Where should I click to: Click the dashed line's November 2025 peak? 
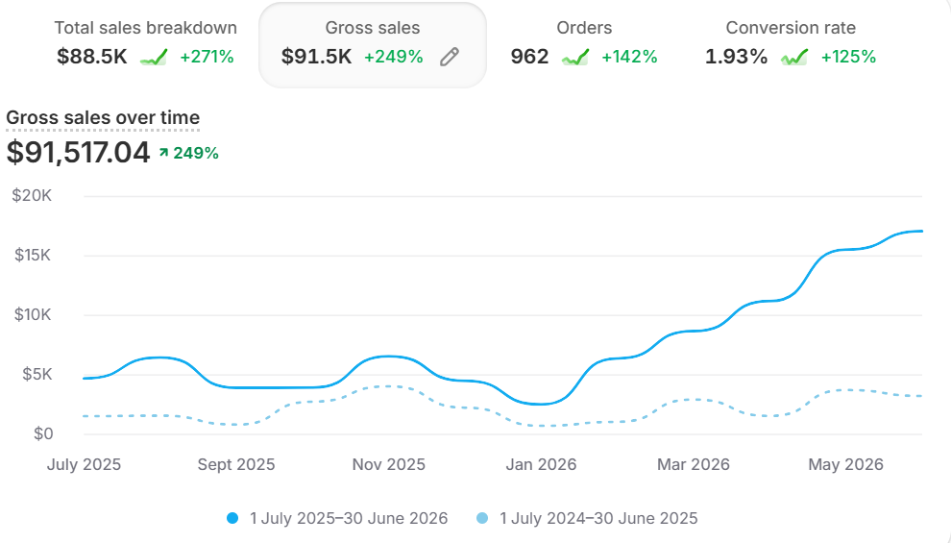pyautogui.click(x=387, y=385)
